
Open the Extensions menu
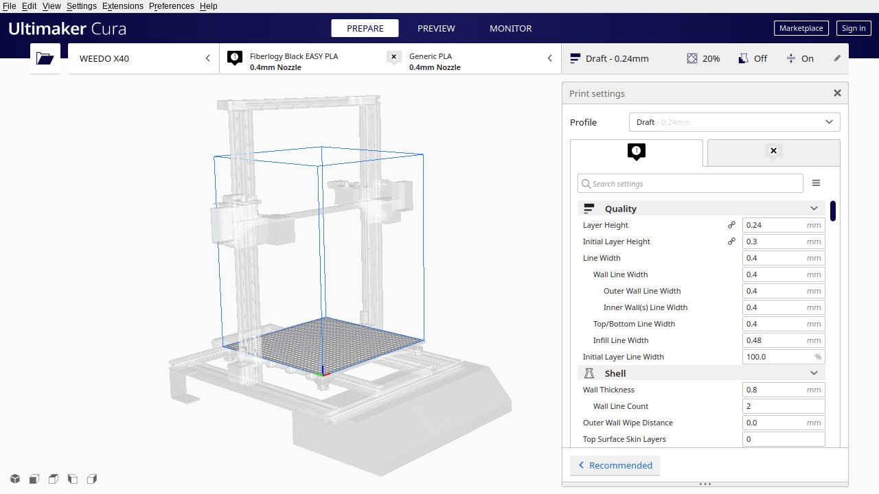[x=123, y=6]
